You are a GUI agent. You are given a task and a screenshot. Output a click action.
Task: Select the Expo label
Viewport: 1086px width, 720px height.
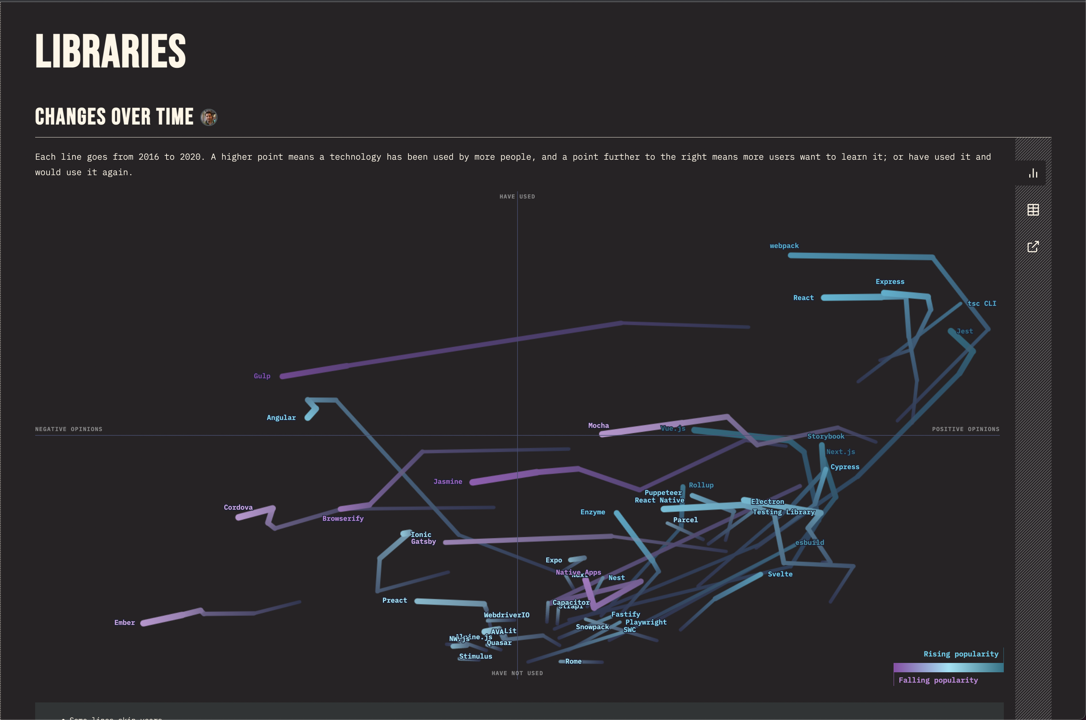(x=553, y=560)
